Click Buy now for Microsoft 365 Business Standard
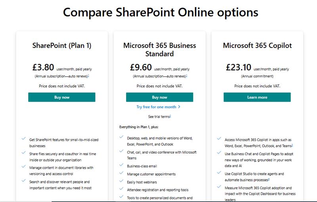 point(160,97)
